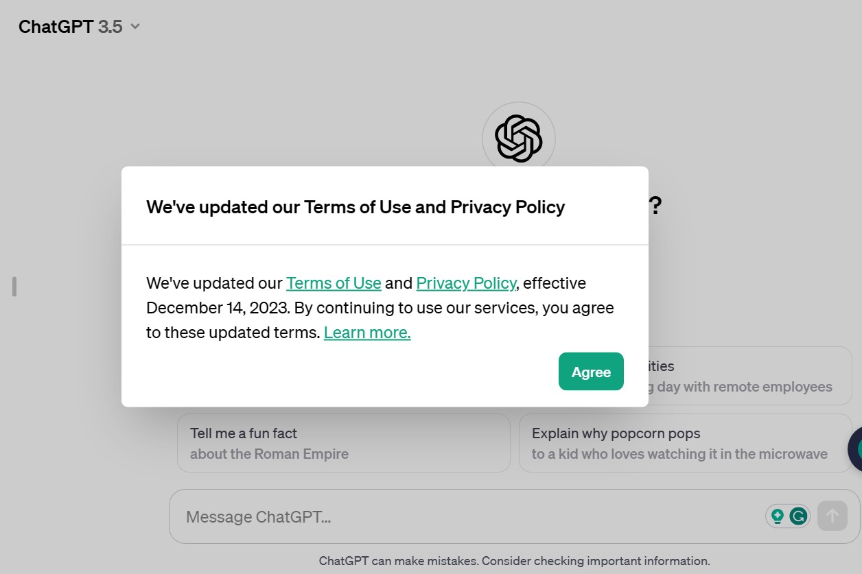
Task: Click the chevron arrow beside ChatGPT 3.5
Action: pyautogui.click(x=135, y=27)
